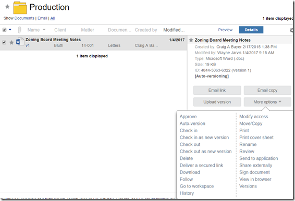This screenshot has height=201, width=295.
Task: Choose Download from the menu
Action: [x=190, y=172]
